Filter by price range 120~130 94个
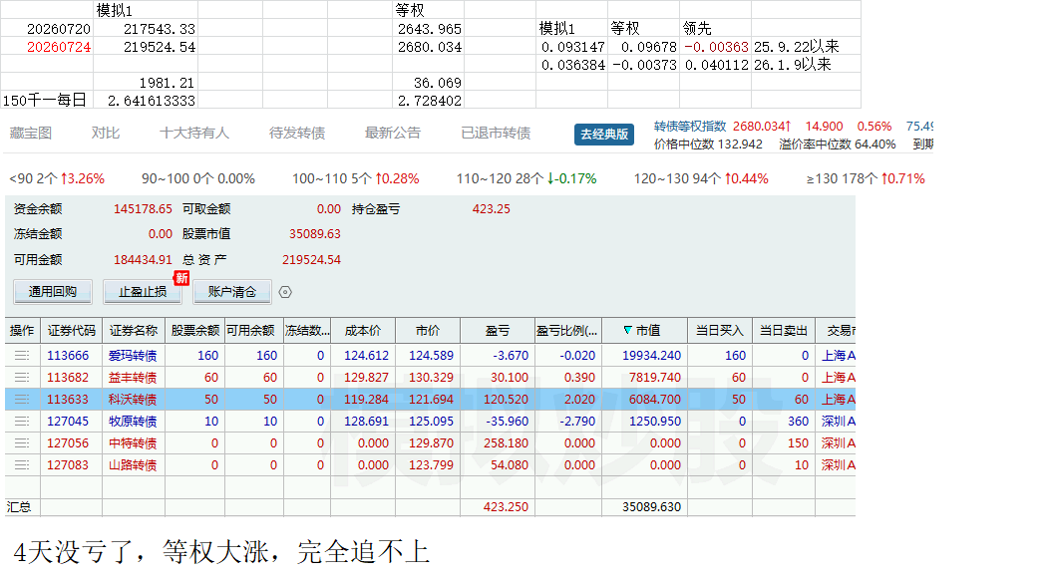The height and width of the screenshot is (580, 1049). (701, 179)
